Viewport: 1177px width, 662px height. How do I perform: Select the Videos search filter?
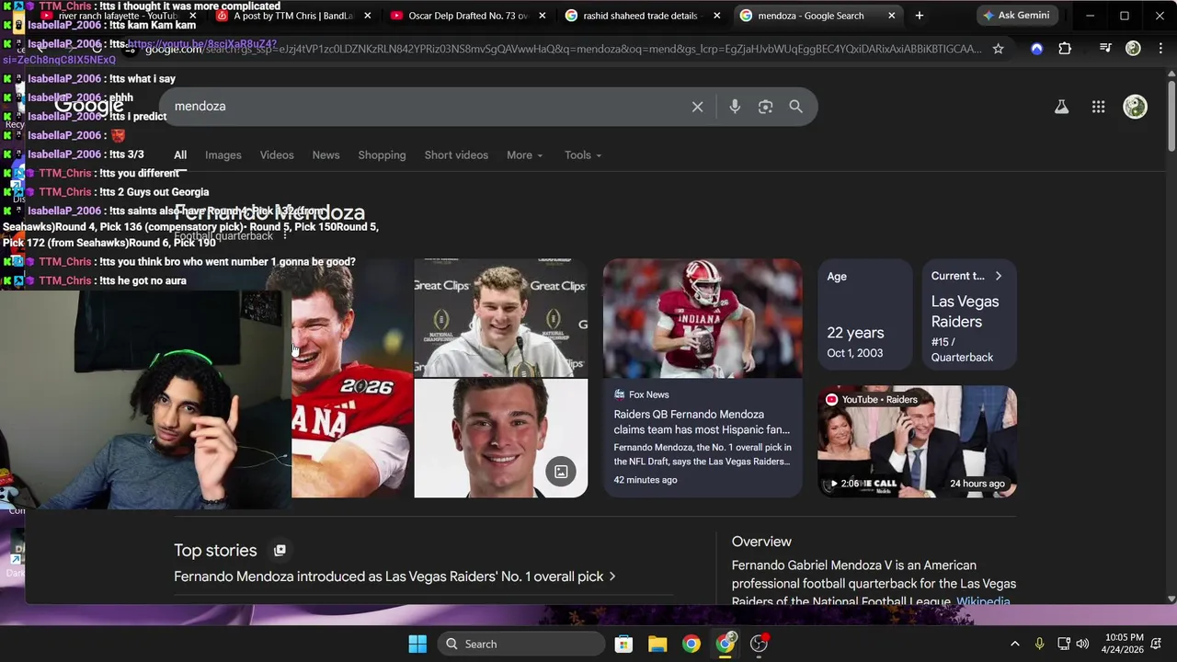(x=277, y=155)
